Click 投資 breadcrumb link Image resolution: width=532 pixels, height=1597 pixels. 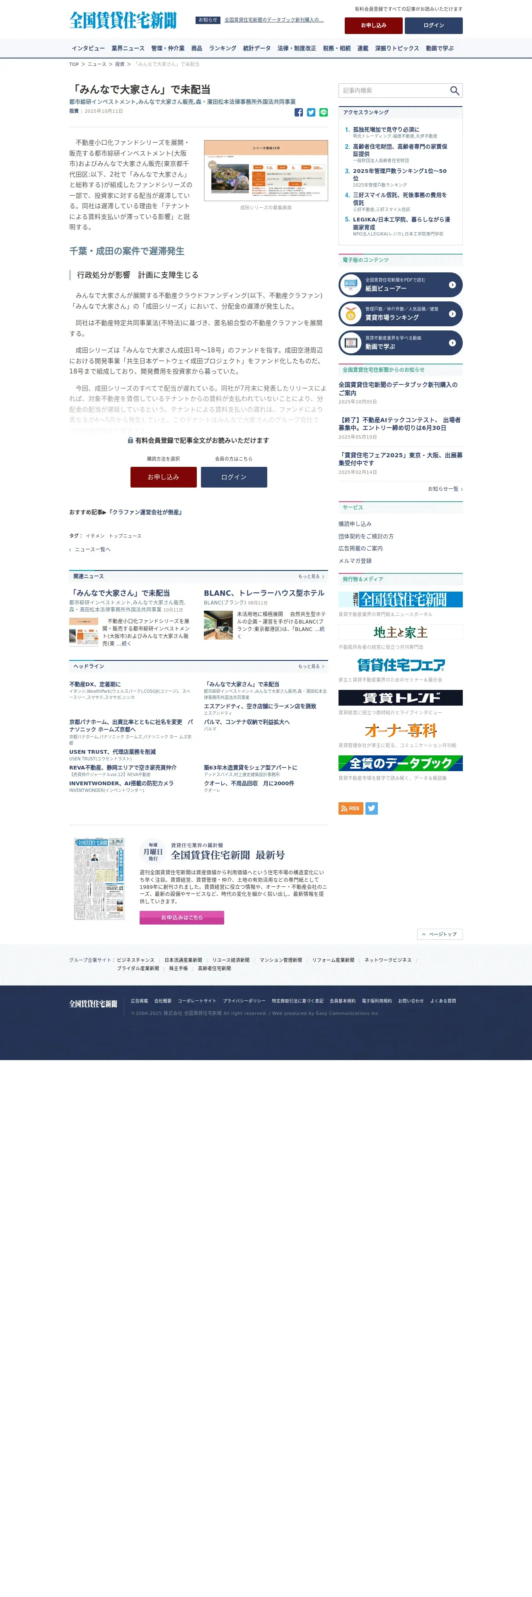(119, 65)
